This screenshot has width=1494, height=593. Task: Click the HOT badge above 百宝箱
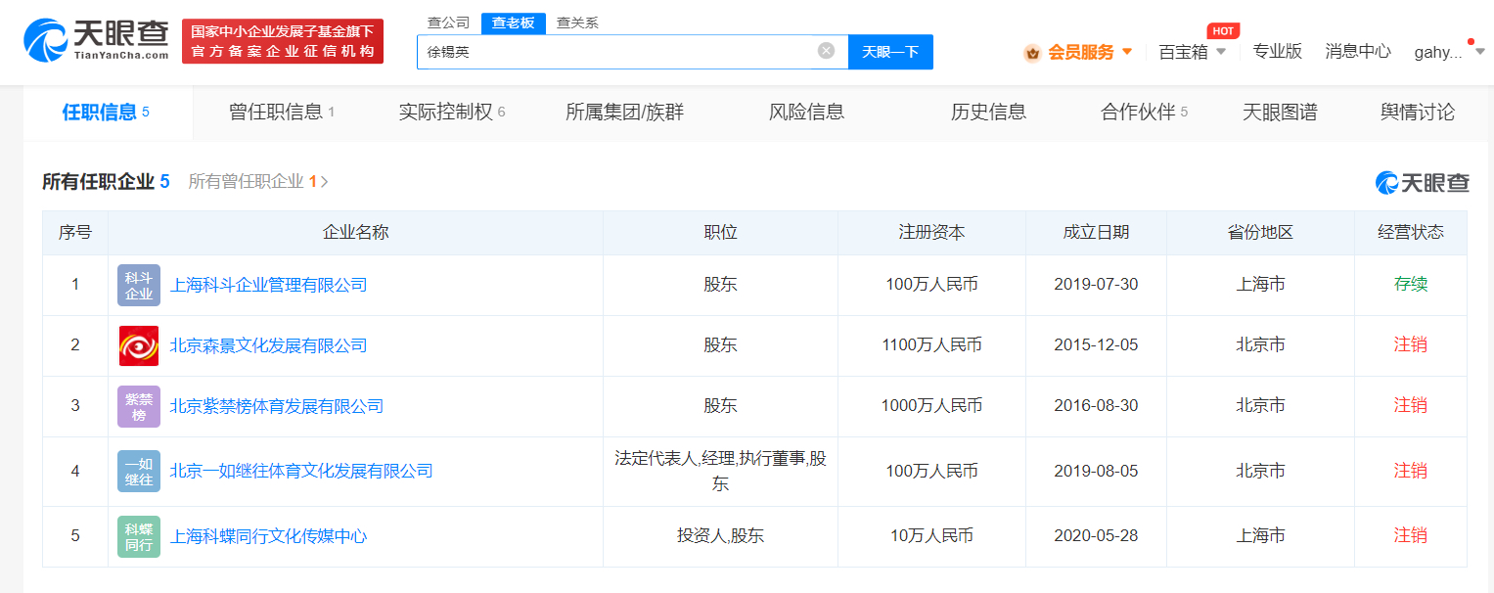[x=1223, y=30]
